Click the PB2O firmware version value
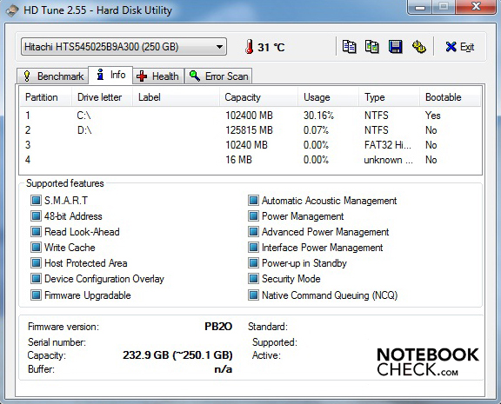The height and width of the screenshot is (404, 501). coord(218,327)
